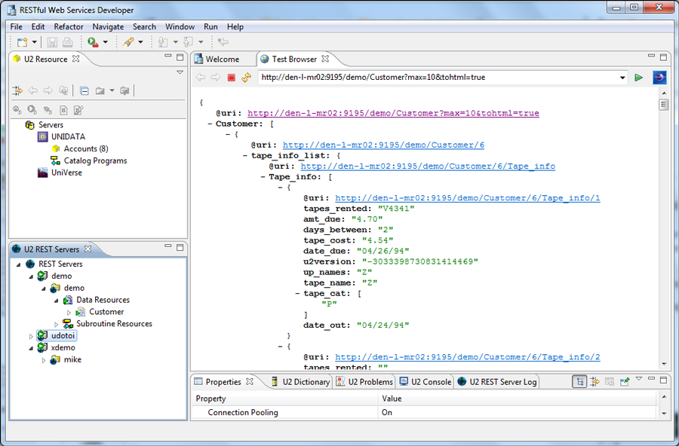Image resolution: width=679 pixels, height=446 pixels.
Task: Toggle Show Advanced Properties icon
Action: [595, 381]
